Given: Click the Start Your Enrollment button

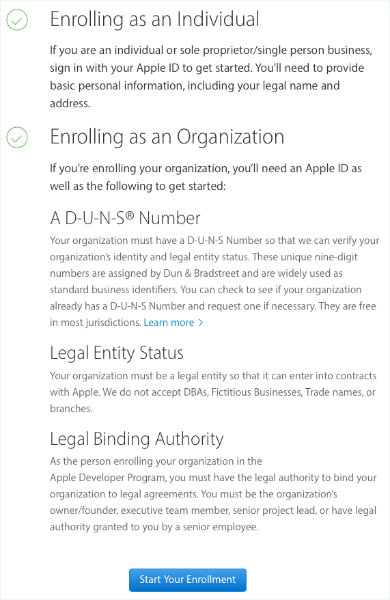Looking at the screenshot, I should click(188, 579).
